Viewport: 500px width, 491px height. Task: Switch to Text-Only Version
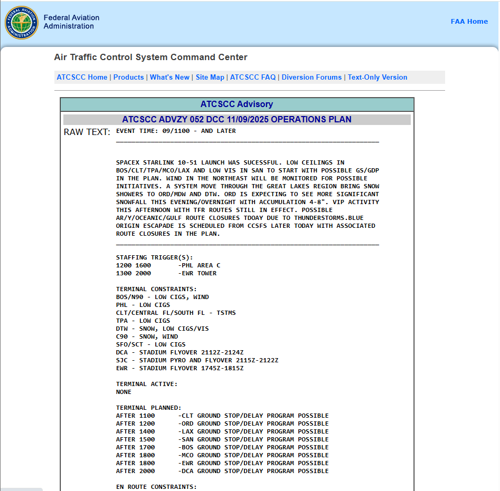tap(378, 77)
